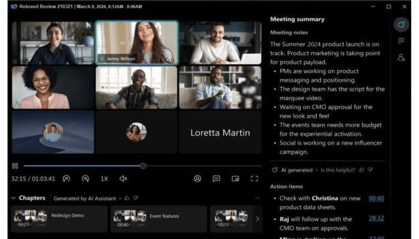Enable picture-in-picture mode
Image resolution: width=419 pixels, height=239 pixels.
coord(235,179)
